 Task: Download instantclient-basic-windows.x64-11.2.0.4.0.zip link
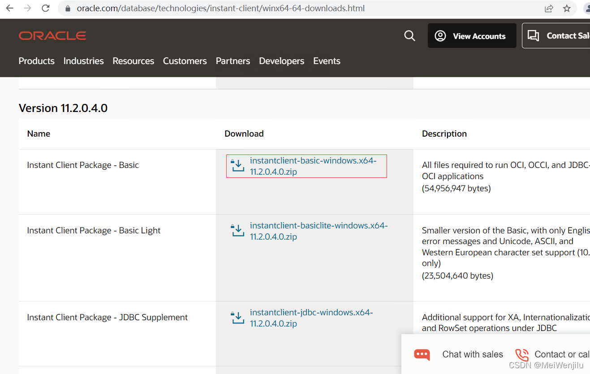[x=313, y=166]
